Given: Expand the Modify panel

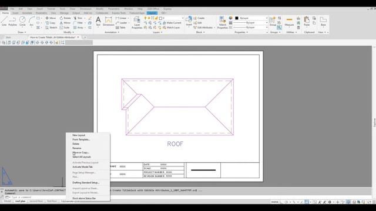Looking at the screenshot, I should [69, 32].
